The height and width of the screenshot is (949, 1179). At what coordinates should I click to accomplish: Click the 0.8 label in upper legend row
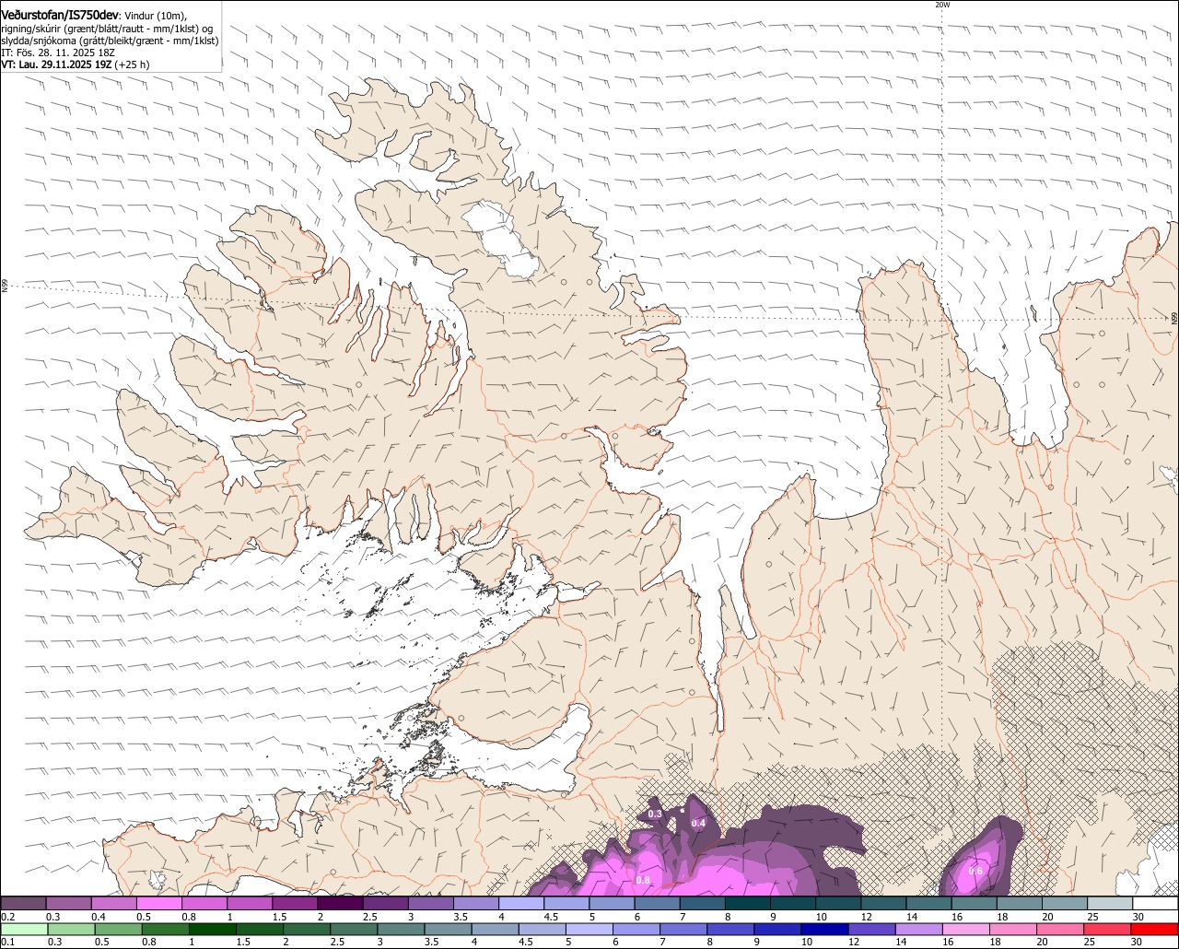click(x=188, y=917)
